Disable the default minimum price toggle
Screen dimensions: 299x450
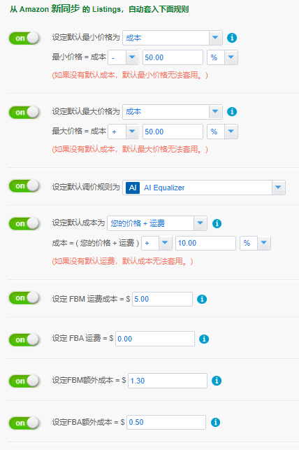tap(24, 38)
